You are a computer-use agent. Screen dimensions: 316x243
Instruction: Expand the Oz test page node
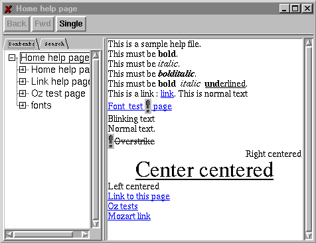coord(23,93)
